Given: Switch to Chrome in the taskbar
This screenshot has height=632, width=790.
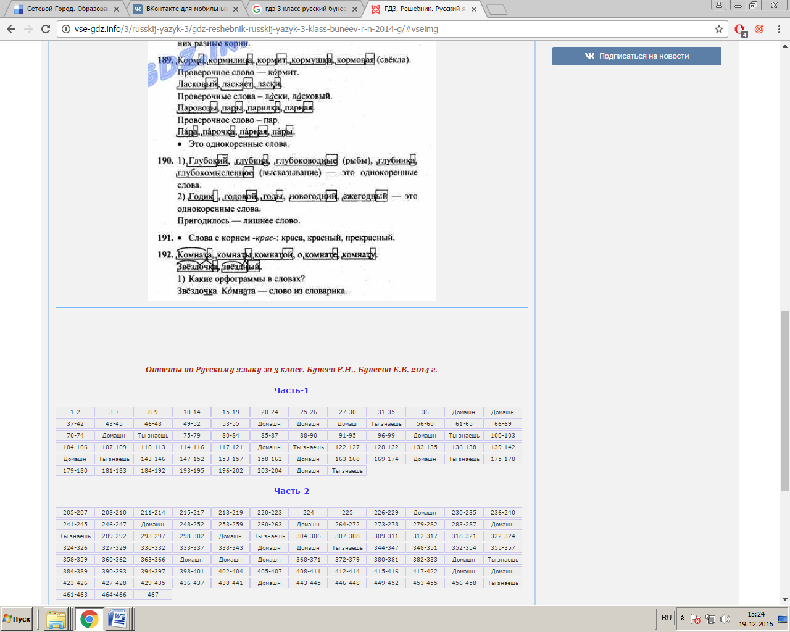Looking at the screenshot, I should tap(89, 619).
